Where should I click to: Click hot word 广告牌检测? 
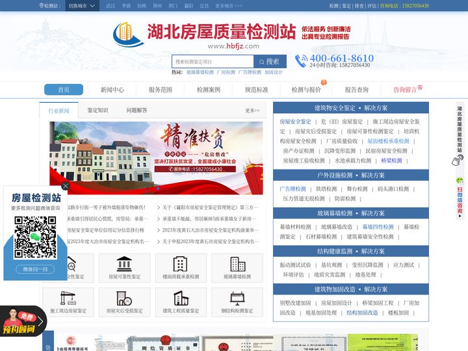250,72
